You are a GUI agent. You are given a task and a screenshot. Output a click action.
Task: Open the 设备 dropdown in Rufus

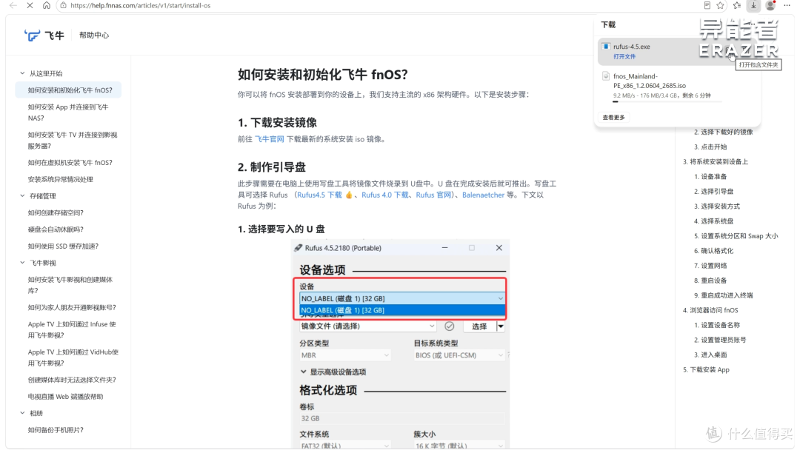(x=402, y=298)
